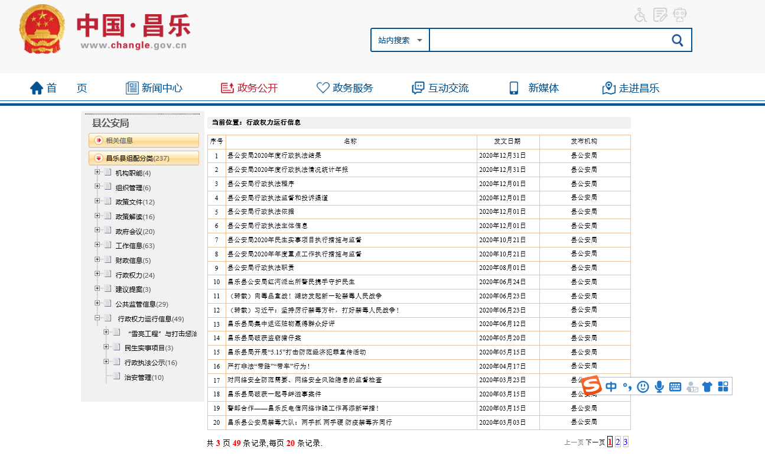The width and height of the screenshot is (765, 472).
Task: Open the accessibility wheelchair icon
Action: click(640, 15)
